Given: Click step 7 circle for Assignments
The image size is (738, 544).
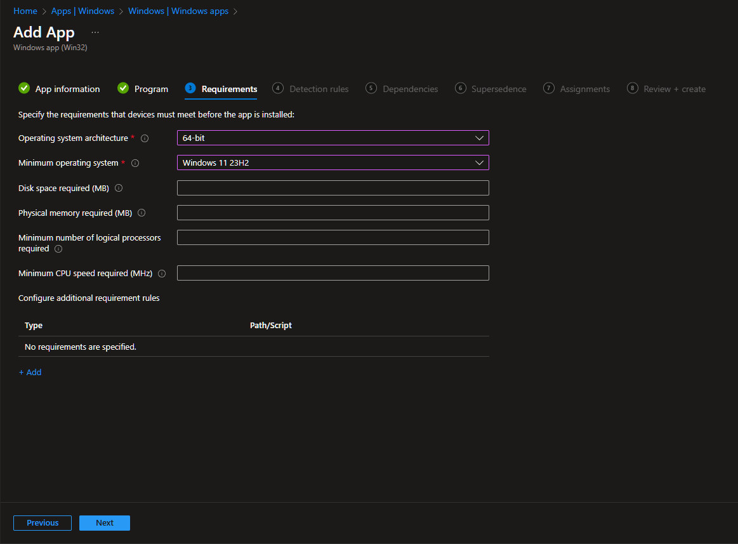Looking at the screenshot, I should coord(549,88).
